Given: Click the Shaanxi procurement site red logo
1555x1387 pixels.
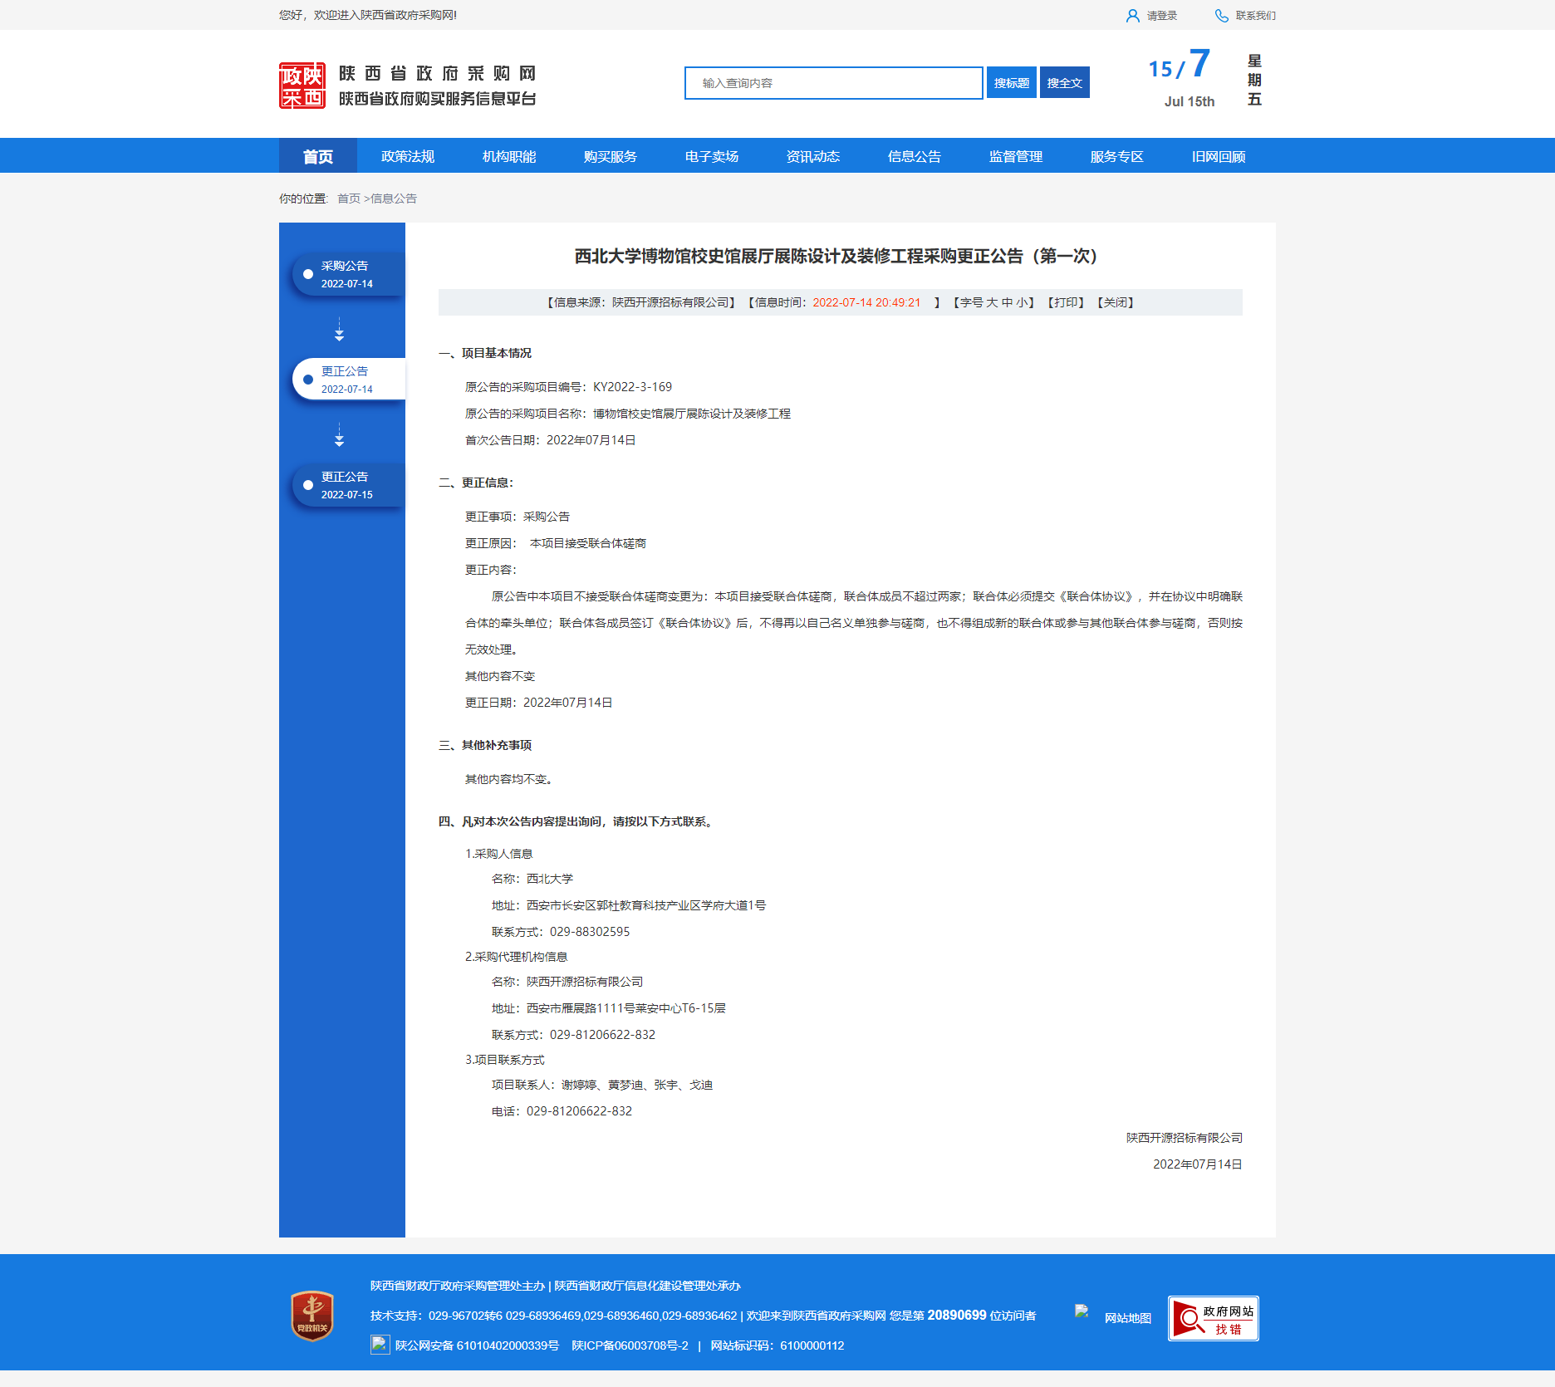Looking at the screenshot, I should coord(302,86).
